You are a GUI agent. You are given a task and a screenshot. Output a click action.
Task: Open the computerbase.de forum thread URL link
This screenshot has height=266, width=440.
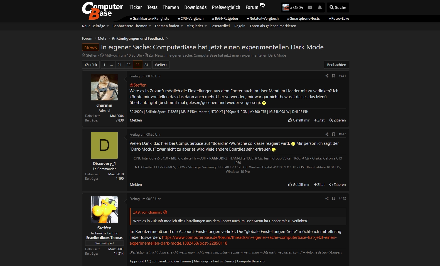233,240
